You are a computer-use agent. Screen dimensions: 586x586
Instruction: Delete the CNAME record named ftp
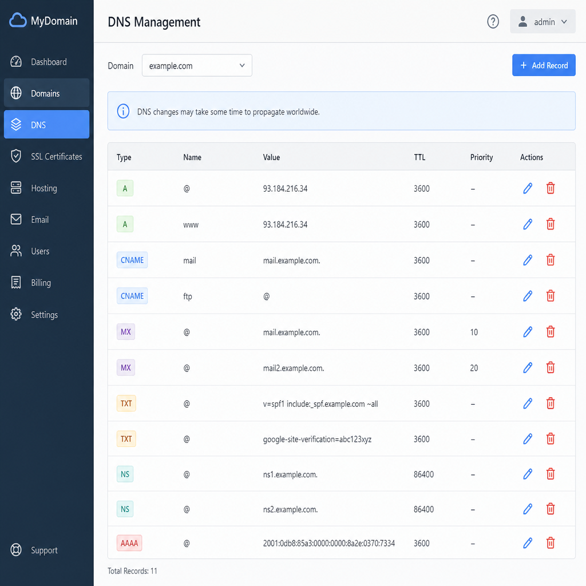[550, 296]
